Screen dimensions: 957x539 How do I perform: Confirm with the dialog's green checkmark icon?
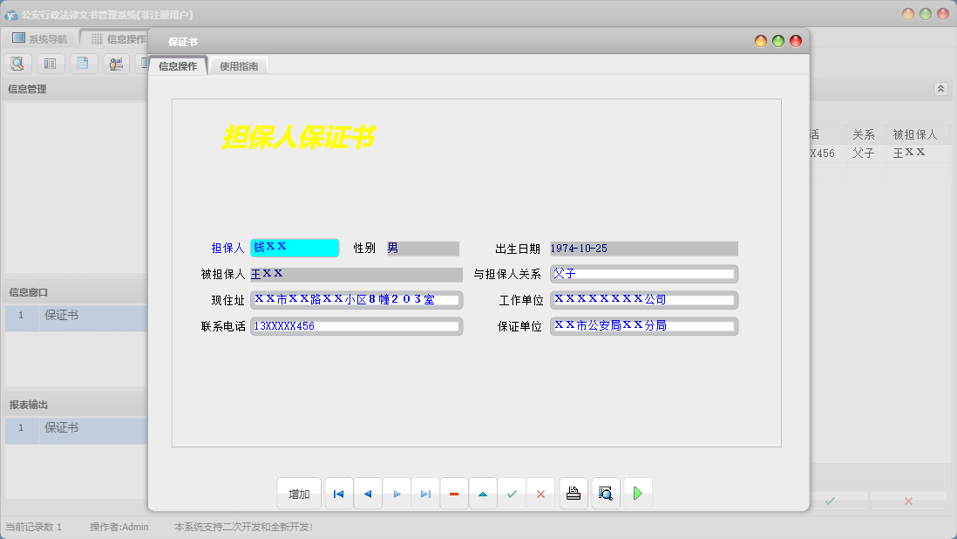[x=512, y=494]
